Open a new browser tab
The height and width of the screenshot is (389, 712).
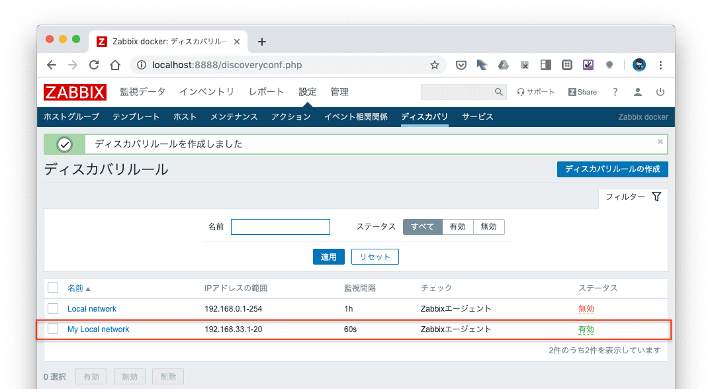coord(261,42)
